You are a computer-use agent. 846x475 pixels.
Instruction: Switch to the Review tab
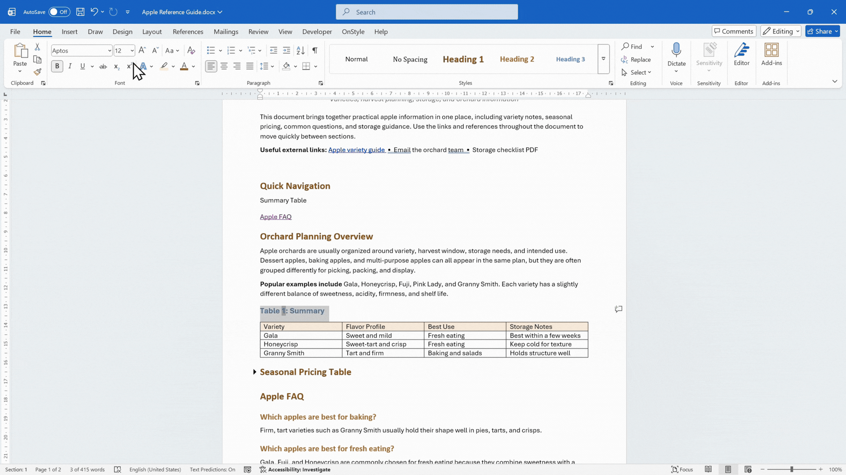(258, 32)
